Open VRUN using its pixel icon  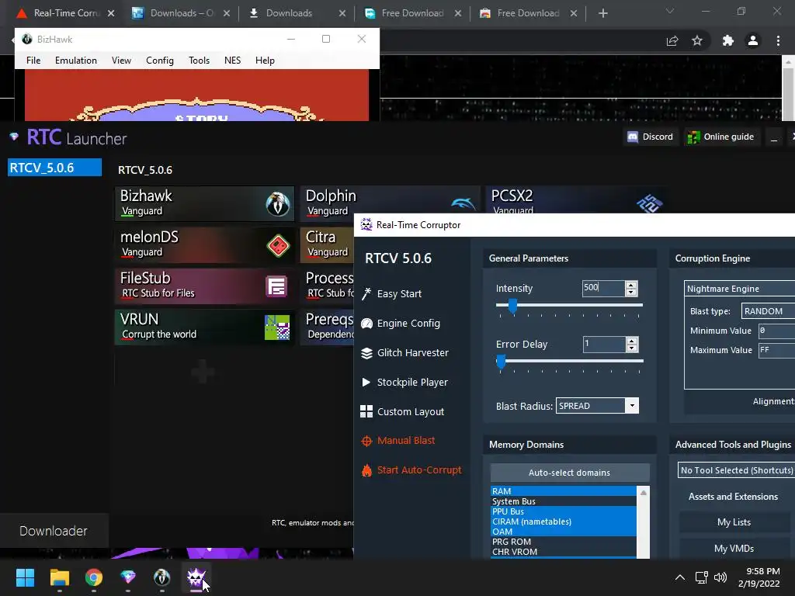(277, 327)
